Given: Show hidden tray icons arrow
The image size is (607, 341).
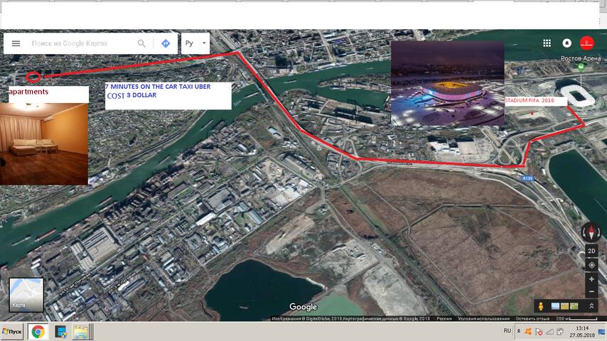Looking at the screenshot, I should point(519,331).
